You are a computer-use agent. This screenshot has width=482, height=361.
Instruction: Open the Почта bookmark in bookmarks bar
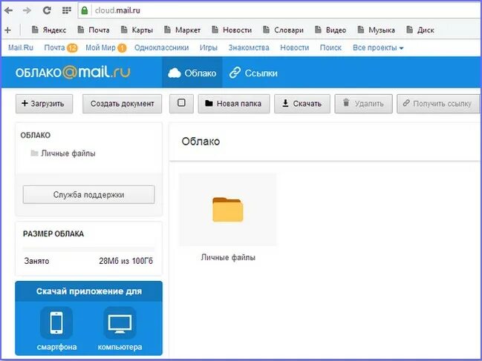pos(94,30)
